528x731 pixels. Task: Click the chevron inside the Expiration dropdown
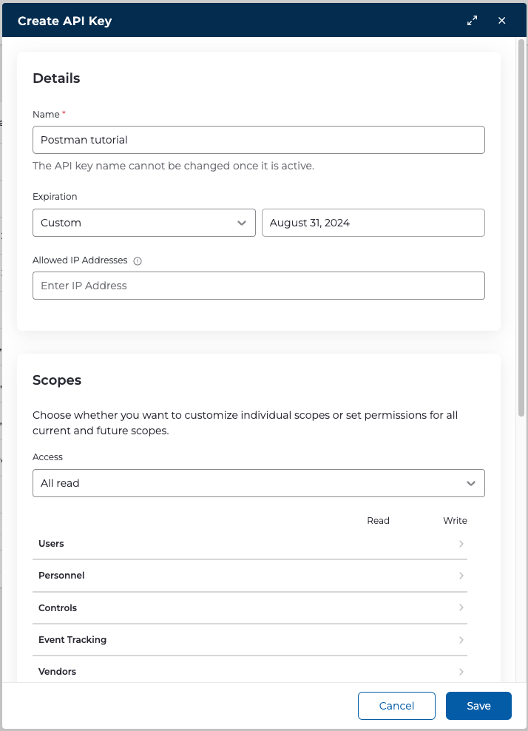243,223
